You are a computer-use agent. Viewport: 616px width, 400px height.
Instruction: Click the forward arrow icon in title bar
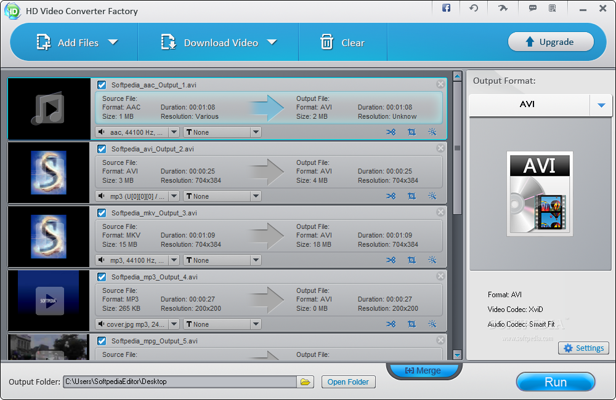(503, 8)
